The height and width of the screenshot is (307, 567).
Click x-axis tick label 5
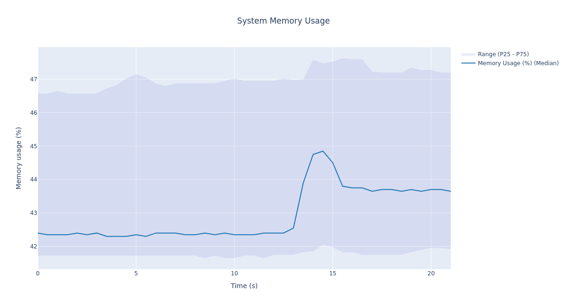coord(136,273)
